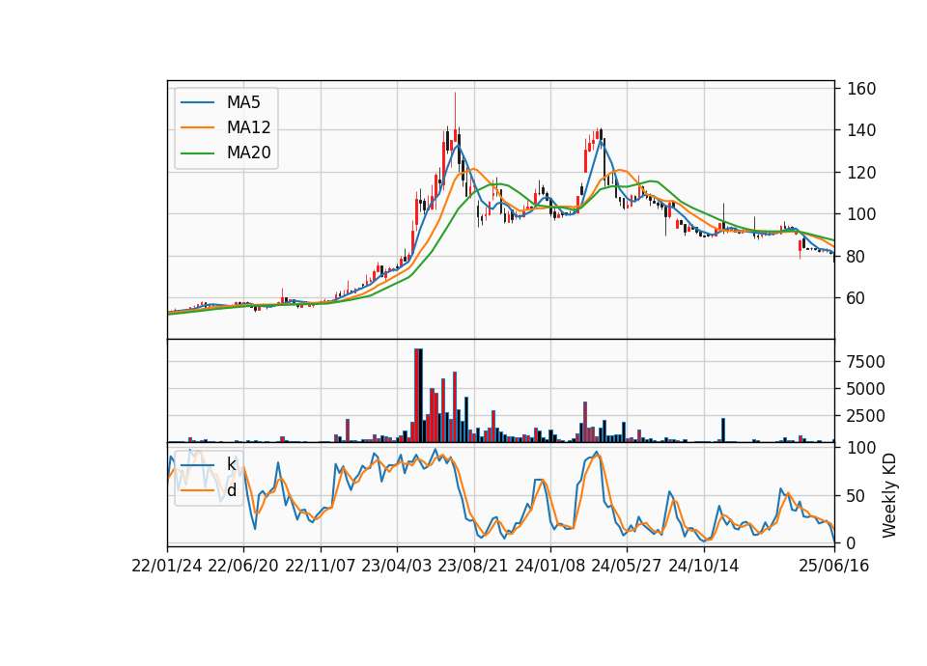Click the 22/01/24 date tick label
This screenshot has width=927, height=666.
(167, 566)
